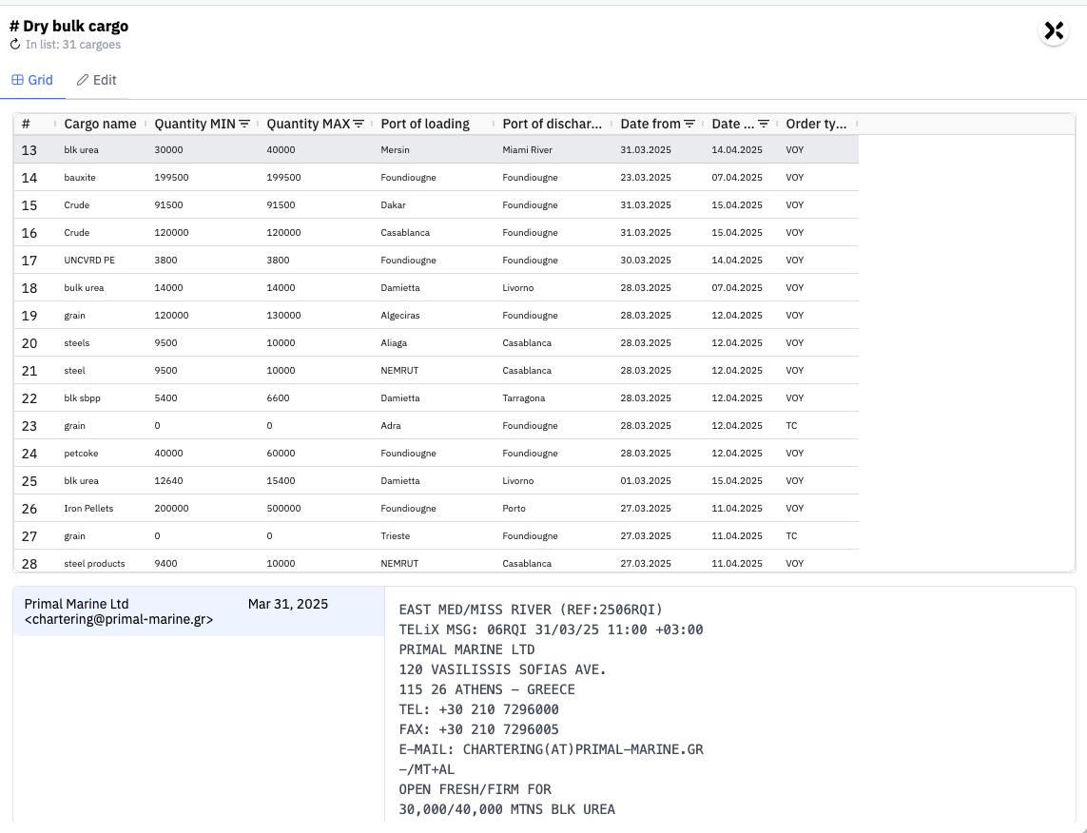Click quantity 199500 in Quantity MAX column

coord(283,178)
